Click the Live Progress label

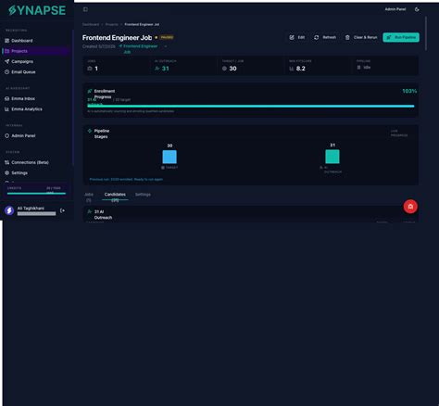tap(399, 133)
